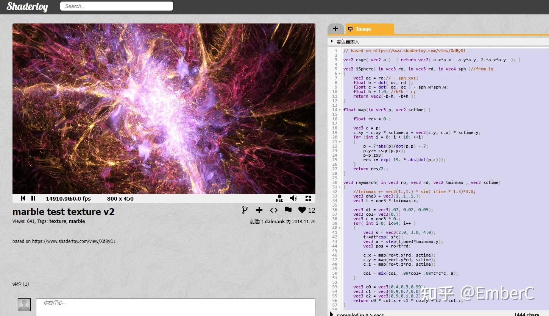This screenshot has width=549, height=316.
Task: Add a new shader pass tab
Action: [335, 29]
